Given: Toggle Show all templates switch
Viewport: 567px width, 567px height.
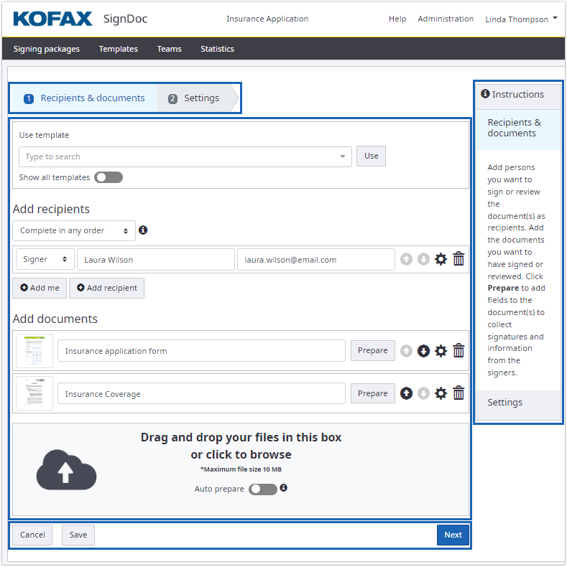Looking at the screenshot, I should coord(109,177).
